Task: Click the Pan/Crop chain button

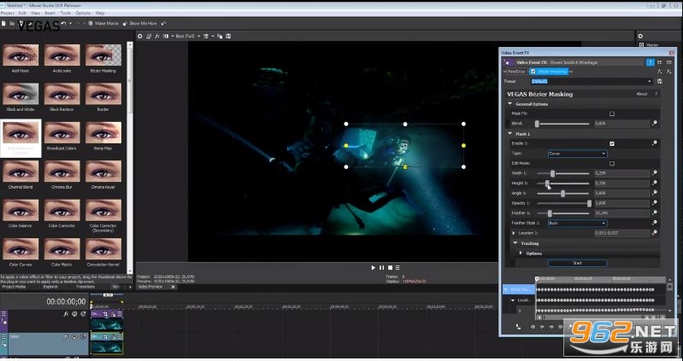Action: pyautogui.click(x=516, y=72)
